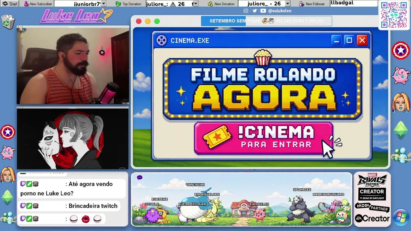Click the inZOI Partner badge

[x=372, y=207]
